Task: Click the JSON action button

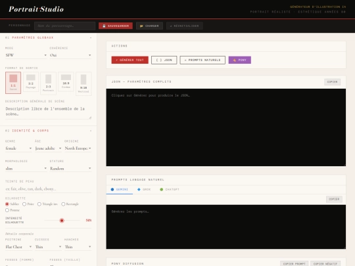Action: point(164,60)
